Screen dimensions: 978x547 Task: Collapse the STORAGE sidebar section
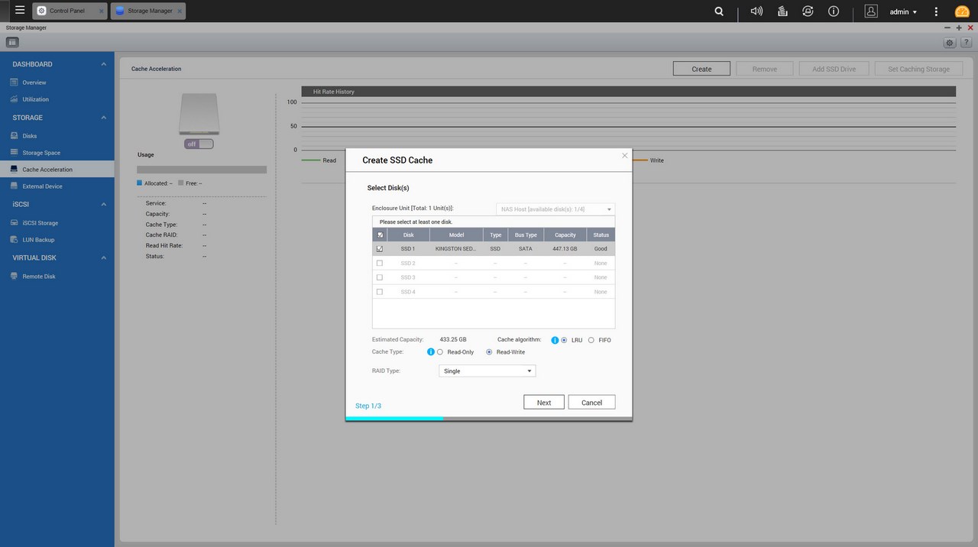(x=104, y=118)
